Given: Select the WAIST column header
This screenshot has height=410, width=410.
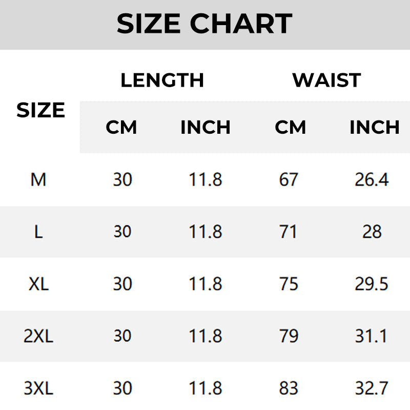Looking at the screenshot, I should coord(326,80).
